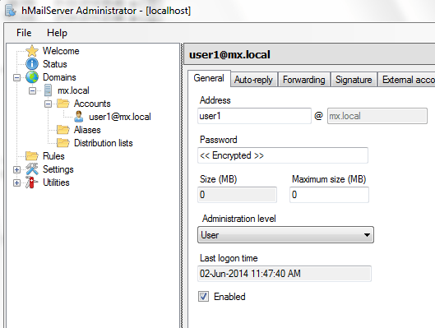
Task: Click the Accounts folder icon
Action: (x=63, y=104)
